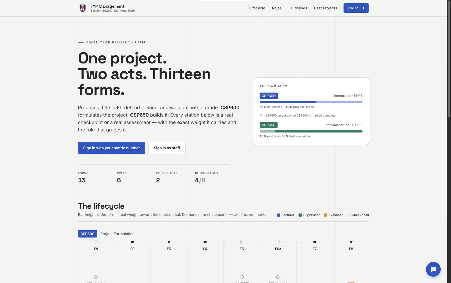Viewport: 451px width, 283px height.
Task: Click the ROLES 6 stat
Action: click(x=122, y=177)
